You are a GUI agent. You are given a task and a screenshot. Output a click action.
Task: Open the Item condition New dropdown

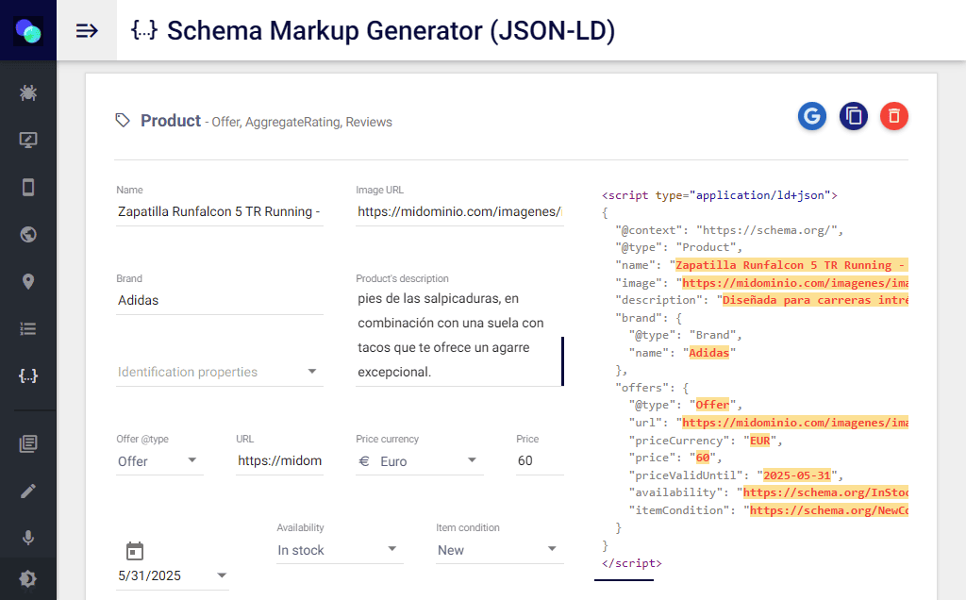click(500, 550)
